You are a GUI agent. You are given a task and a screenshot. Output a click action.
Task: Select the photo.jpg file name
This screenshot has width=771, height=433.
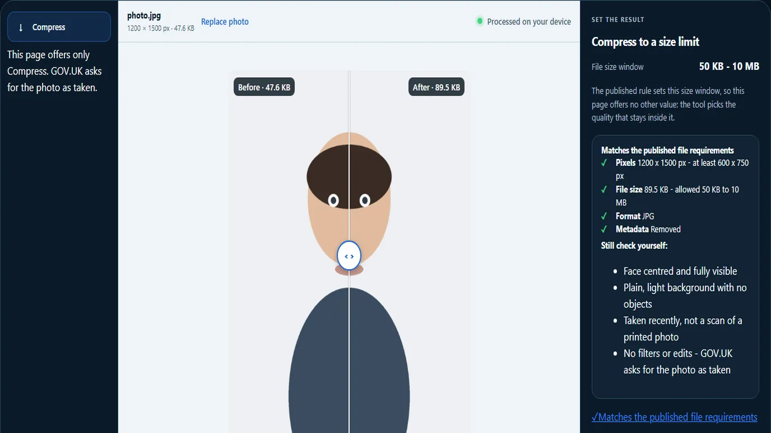click(x=144, y=16)
